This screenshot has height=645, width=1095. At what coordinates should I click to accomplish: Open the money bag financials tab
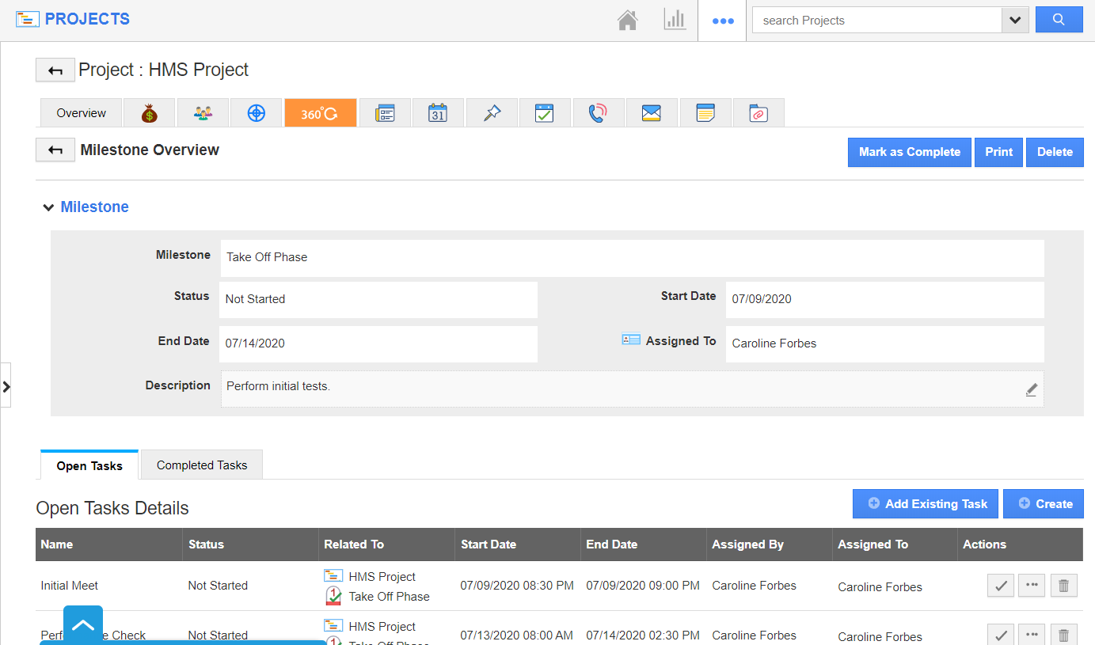point(150,113)
